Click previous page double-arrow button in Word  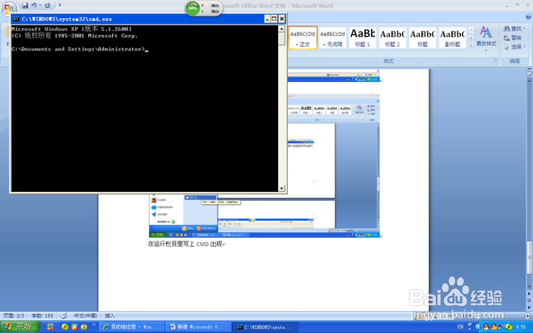(529, 294)
